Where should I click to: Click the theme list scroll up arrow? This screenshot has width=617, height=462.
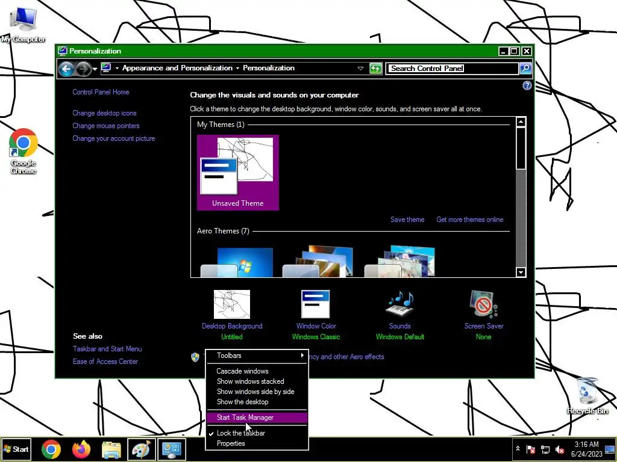coord(521,122)
